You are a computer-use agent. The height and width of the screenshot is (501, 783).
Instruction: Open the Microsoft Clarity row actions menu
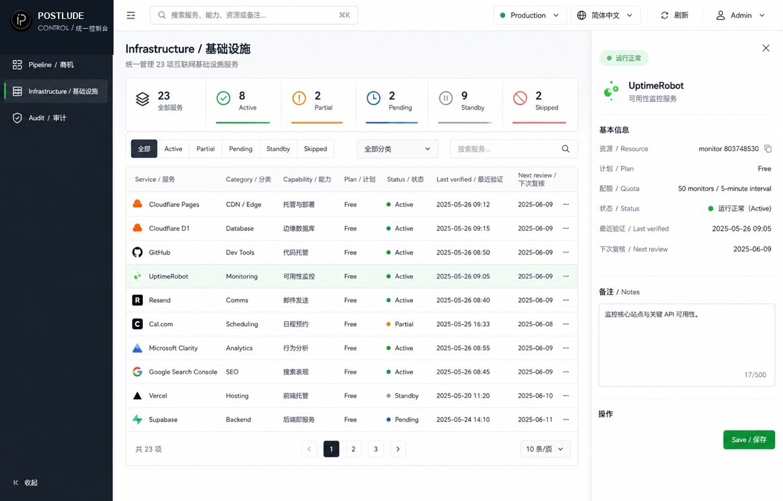[x=566, y=348]
